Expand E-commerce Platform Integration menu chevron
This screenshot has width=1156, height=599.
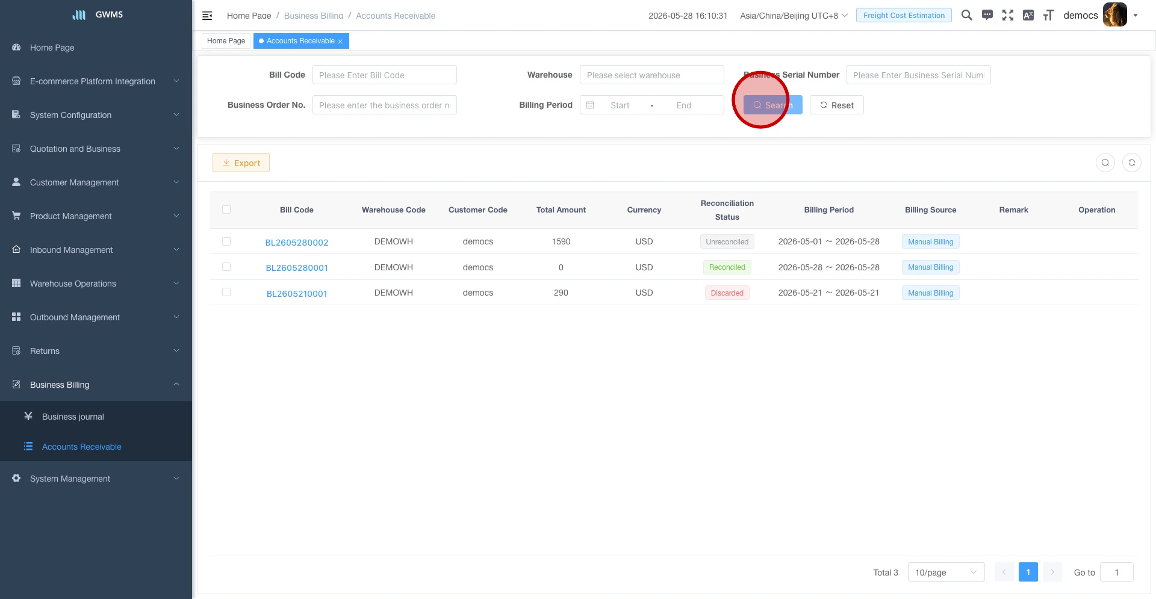pyautogui.click(x=176, y=81)
